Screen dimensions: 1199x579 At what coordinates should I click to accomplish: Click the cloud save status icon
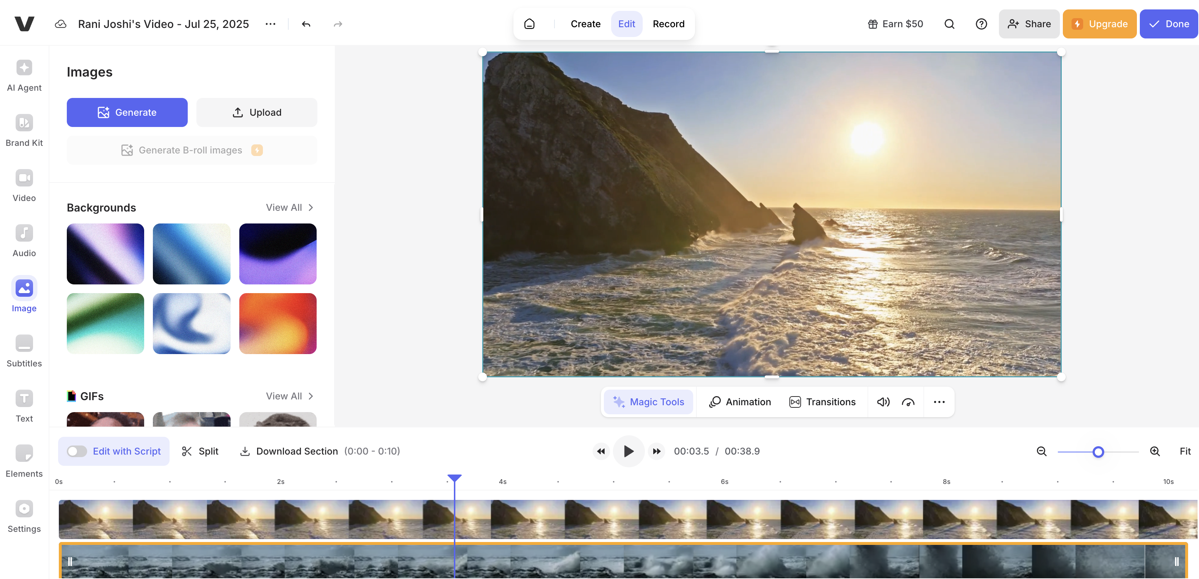point(61,24)
